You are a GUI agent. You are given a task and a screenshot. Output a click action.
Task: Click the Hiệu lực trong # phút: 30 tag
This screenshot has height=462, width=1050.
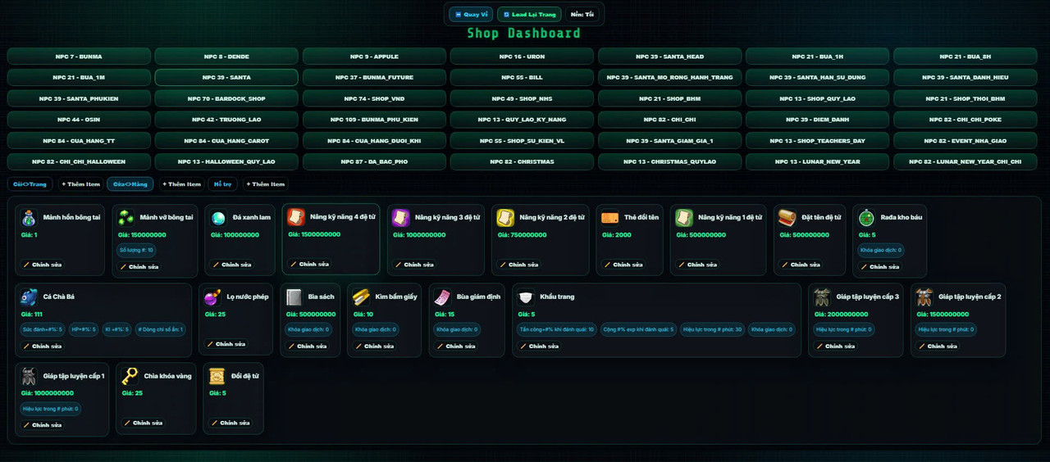[x=712, y=330]
